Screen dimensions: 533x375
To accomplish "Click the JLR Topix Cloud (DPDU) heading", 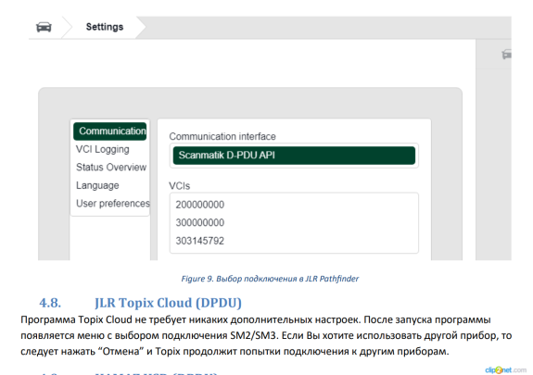I will point(169,303).
